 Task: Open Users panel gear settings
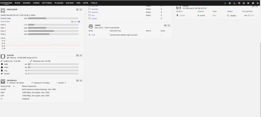click(x=165, y=25)
